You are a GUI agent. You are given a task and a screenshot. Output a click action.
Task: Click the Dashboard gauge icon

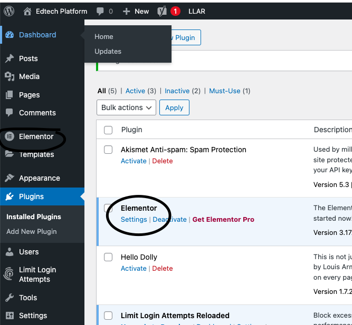pos(9,35)
